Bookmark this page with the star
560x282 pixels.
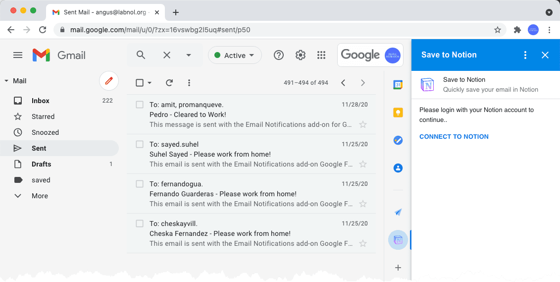pos(498,30)
